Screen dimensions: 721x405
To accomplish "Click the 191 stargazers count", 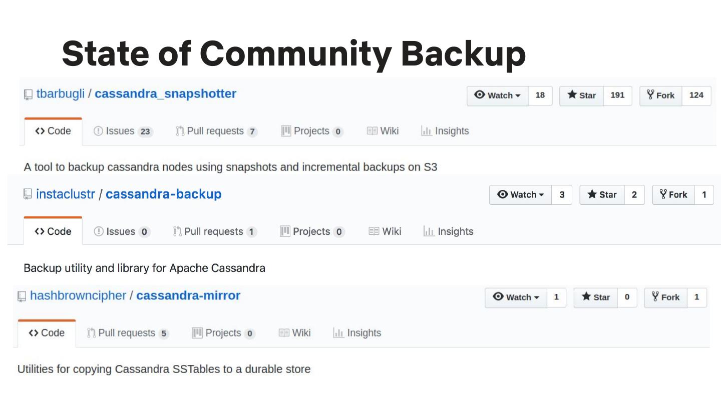I will pyautogui.click(x=617, y=95).
